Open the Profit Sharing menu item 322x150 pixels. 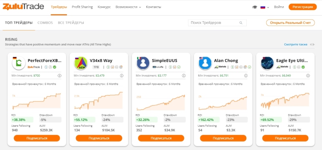pyautogui.click(x=82, y=7)
